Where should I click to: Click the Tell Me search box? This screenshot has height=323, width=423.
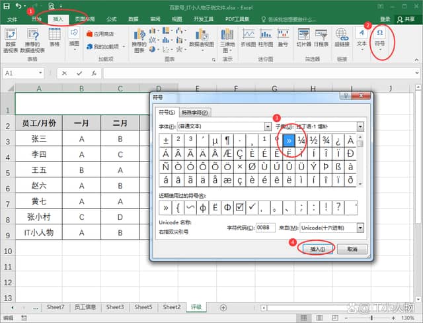coord(289,19)
